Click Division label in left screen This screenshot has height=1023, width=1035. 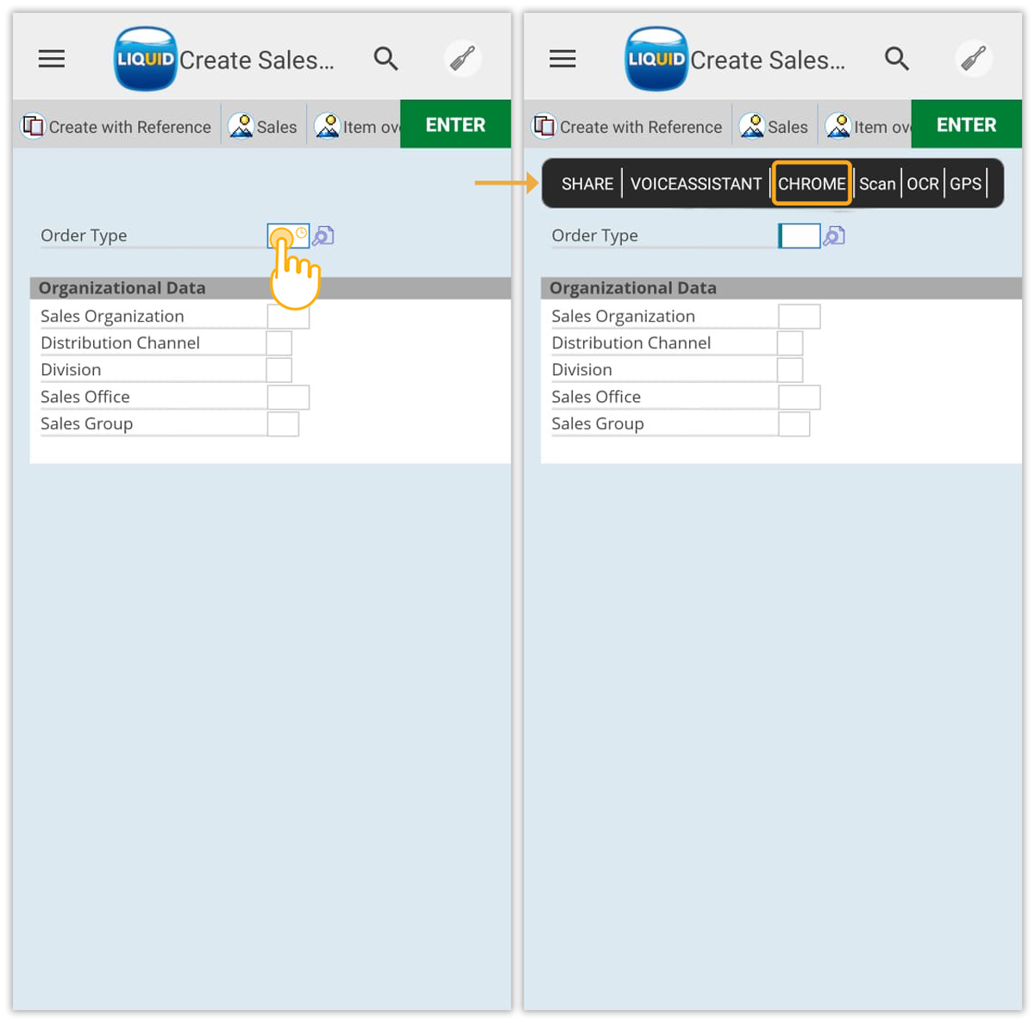[71, 370]
